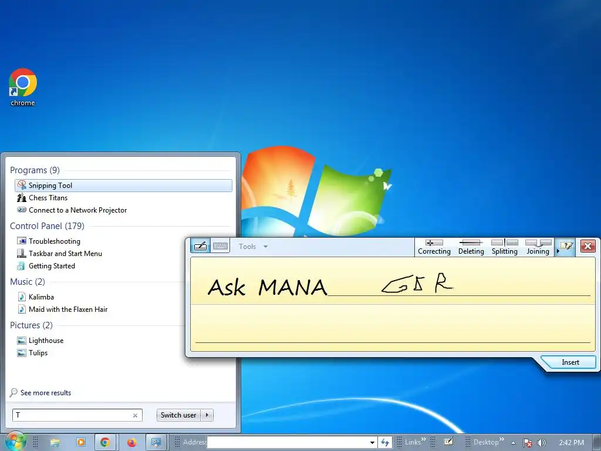Screen dimensions: 601x451
Task: Show the Correcting gesture demo
Action: coord(434,247)
